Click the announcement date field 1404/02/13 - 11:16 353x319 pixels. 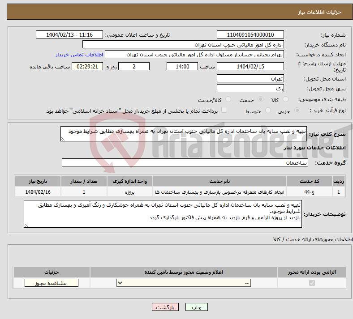69,34
